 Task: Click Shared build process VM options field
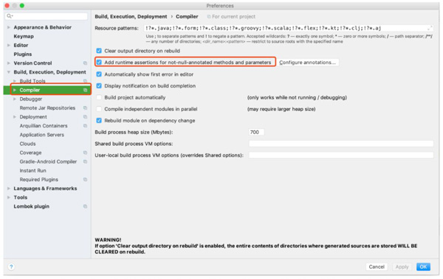pyautogui.click(x=341, y=144)
